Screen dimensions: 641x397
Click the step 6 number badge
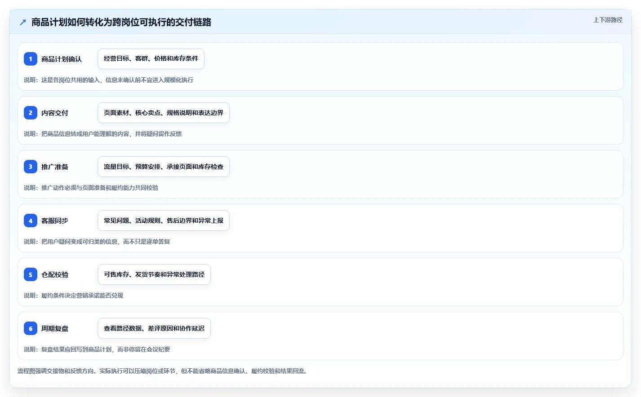tap(31, 328)
